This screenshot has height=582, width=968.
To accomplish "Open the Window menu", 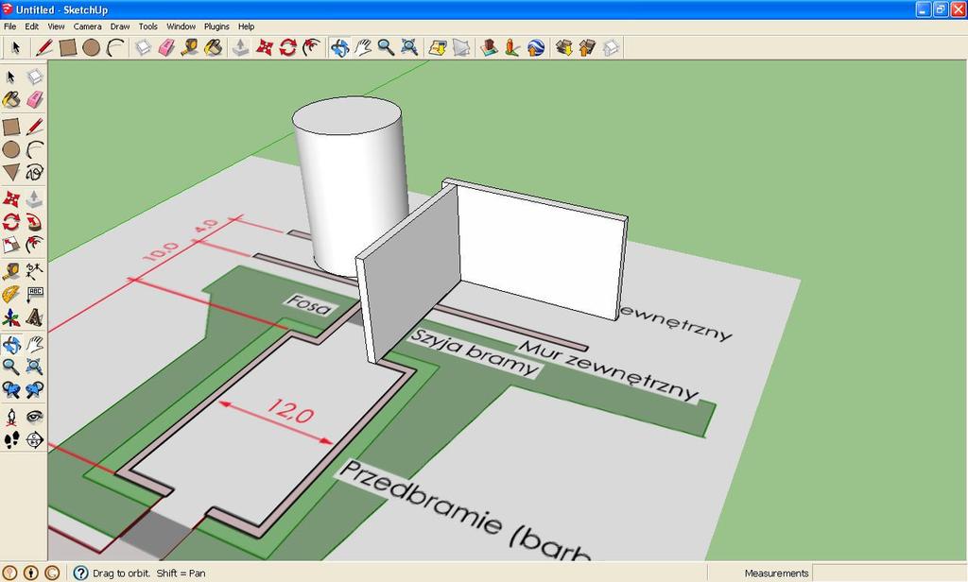I will 181,26.
